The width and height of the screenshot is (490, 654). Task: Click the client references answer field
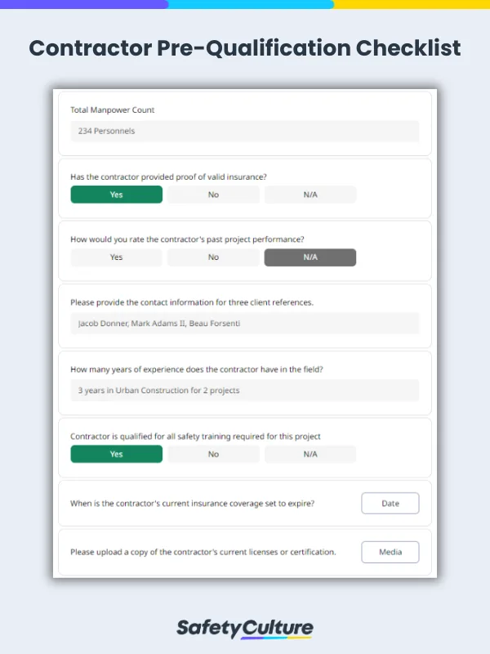click(x=243, y=325)
